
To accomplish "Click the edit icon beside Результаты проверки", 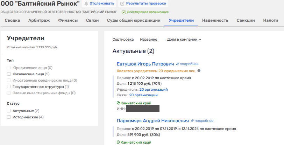I will 122,4.
